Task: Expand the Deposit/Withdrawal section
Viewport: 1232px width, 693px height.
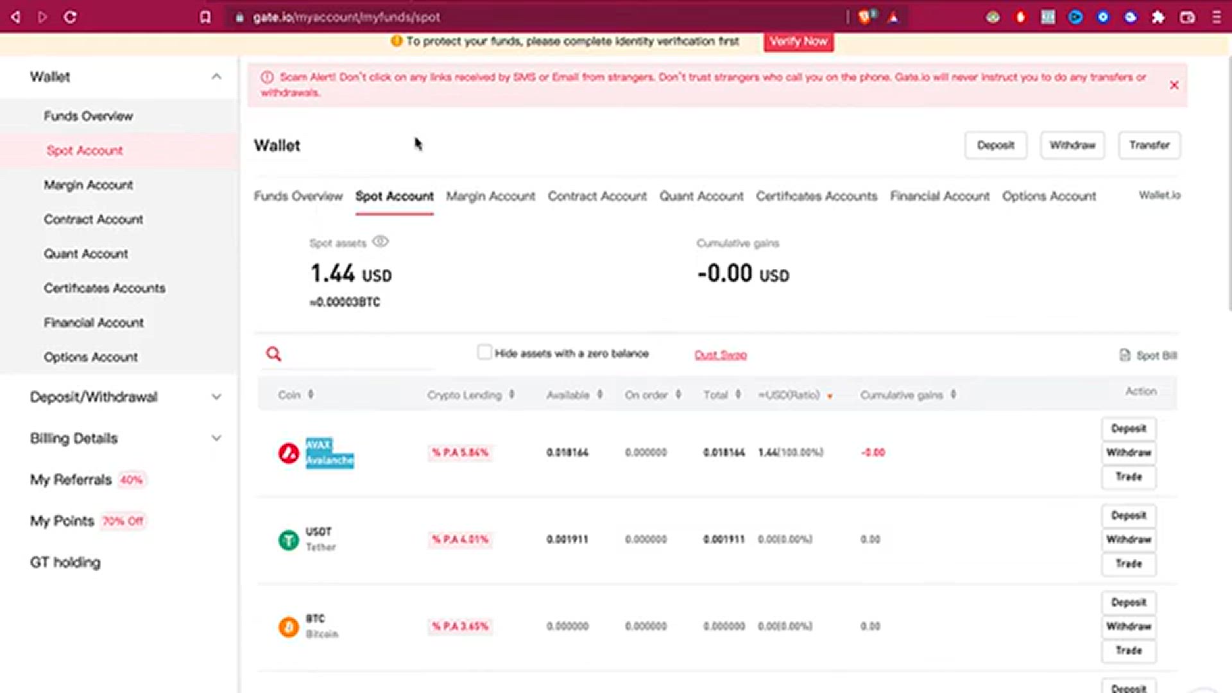Action: 216,397
